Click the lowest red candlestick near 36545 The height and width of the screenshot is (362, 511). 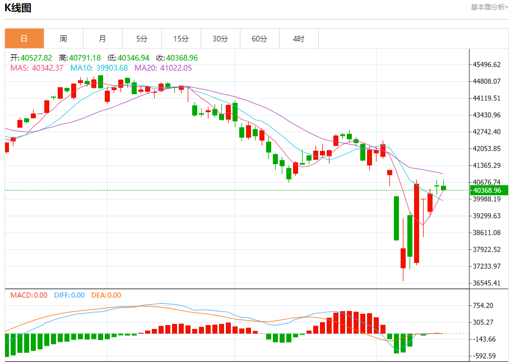pyautogui.click(x=403, y=258)
